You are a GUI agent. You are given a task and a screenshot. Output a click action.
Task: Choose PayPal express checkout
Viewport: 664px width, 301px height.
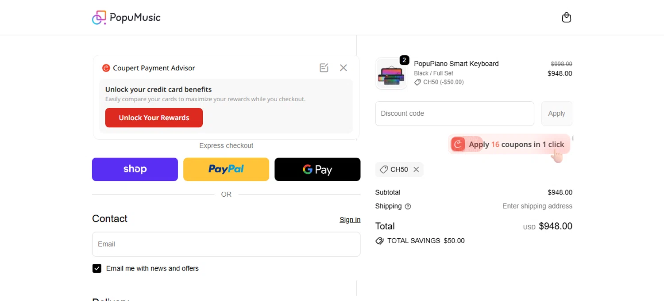coord(226,169)
